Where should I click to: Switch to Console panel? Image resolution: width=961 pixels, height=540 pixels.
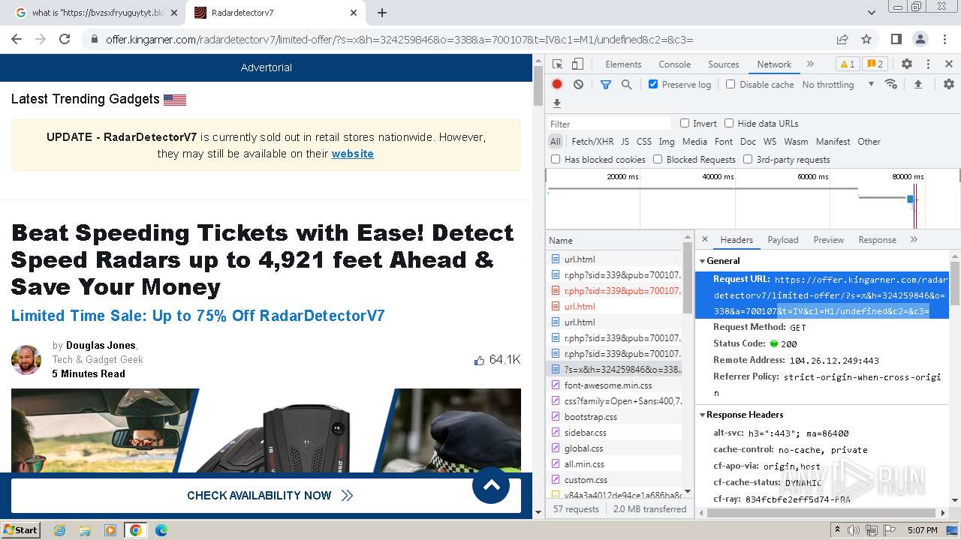point(674,64)
